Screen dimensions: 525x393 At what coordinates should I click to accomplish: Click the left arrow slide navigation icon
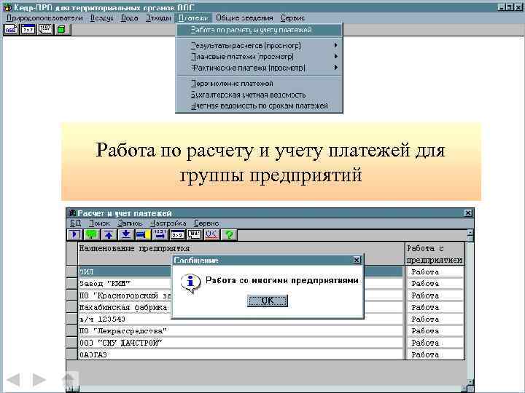(14, 380)
